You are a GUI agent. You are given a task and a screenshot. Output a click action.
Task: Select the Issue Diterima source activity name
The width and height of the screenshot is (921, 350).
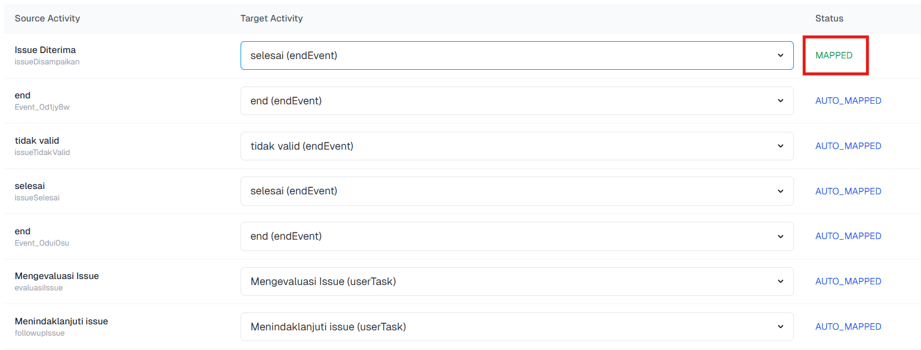(x=45, y=50)
